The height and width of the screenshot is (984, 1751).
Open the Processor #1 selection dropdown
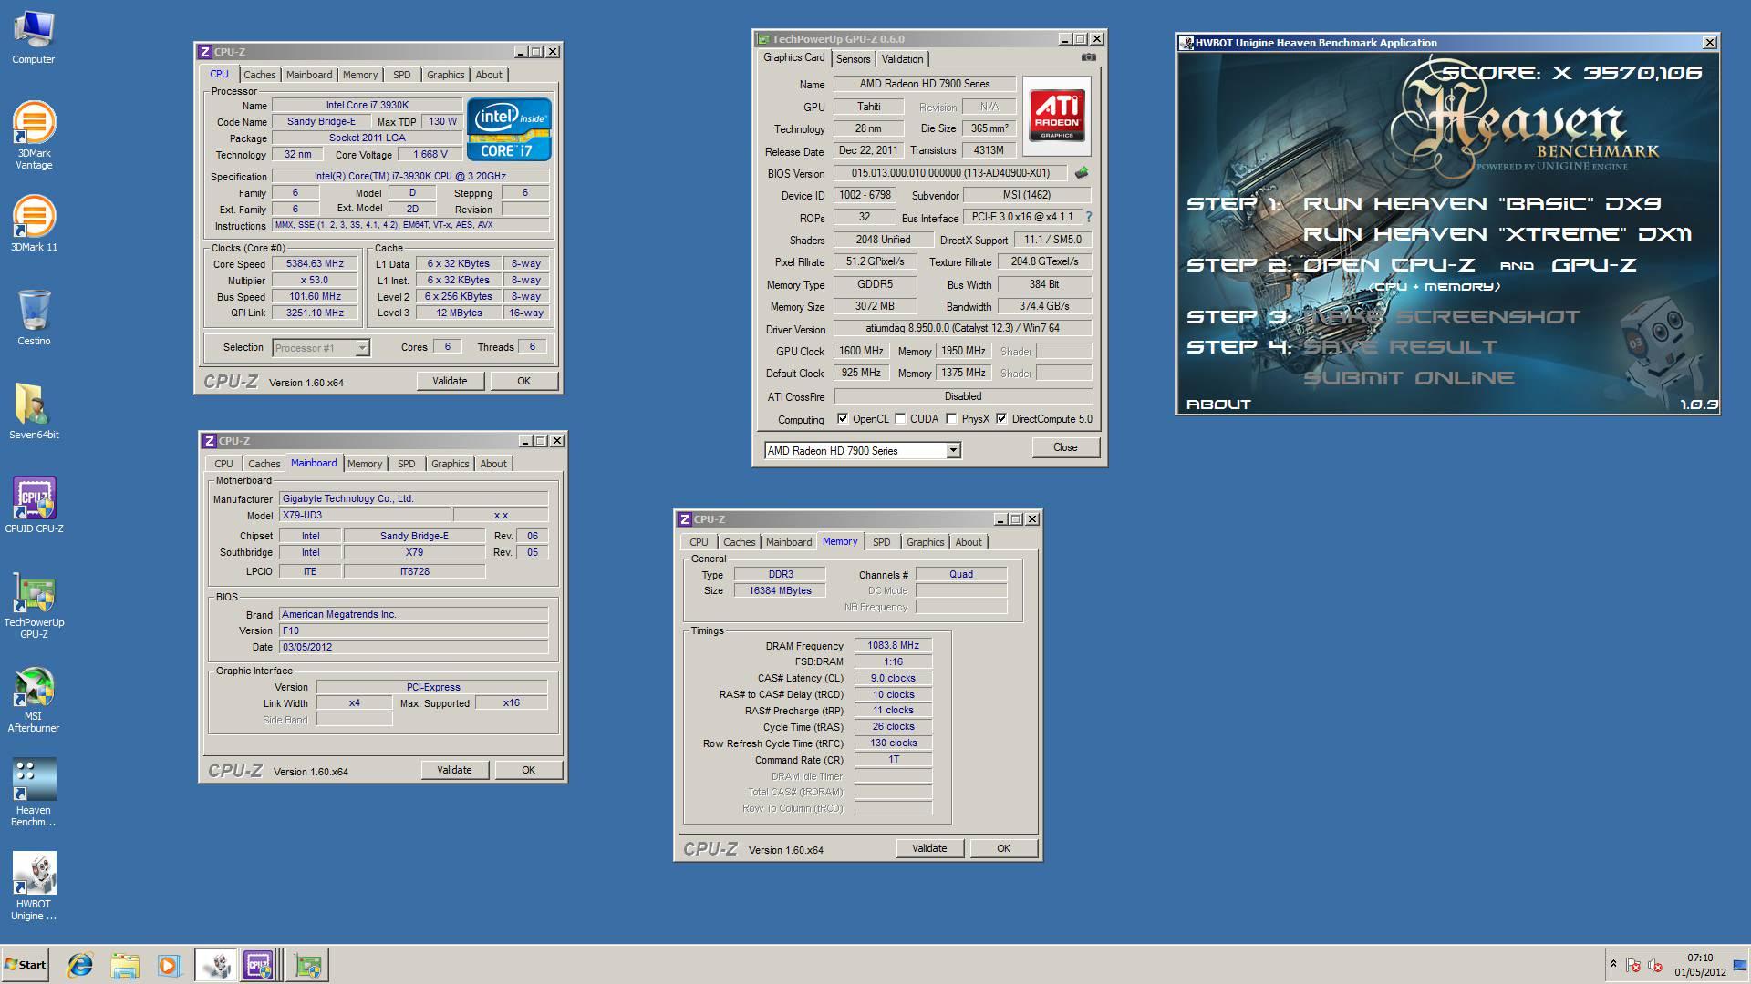point(362,347)
